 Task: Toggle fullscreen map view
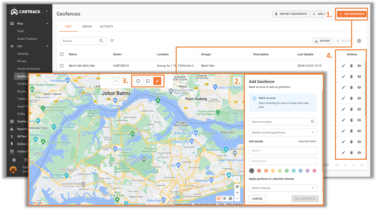tap(237, 179)
